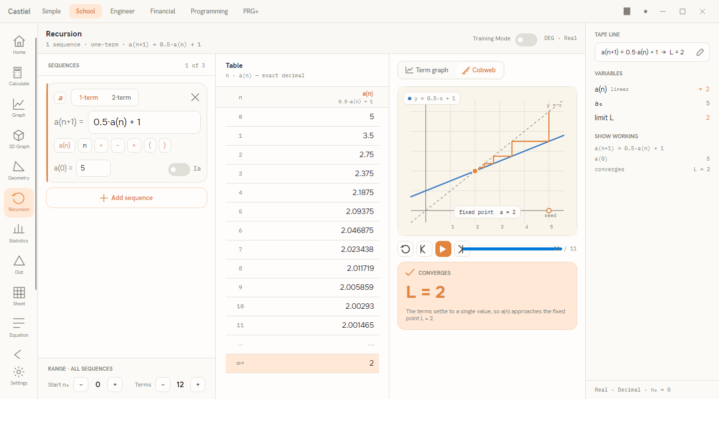Show the Term graph view
Image resolution: width=719 pixels, height=429 pixels.
pyautogui.click(x=427, y=70)
